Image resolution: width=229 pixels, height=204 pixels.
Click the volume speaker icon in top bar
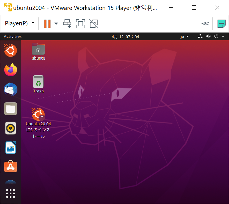[208, 36]
